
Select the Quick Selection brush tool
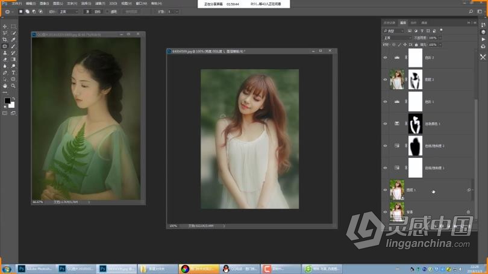13,33
